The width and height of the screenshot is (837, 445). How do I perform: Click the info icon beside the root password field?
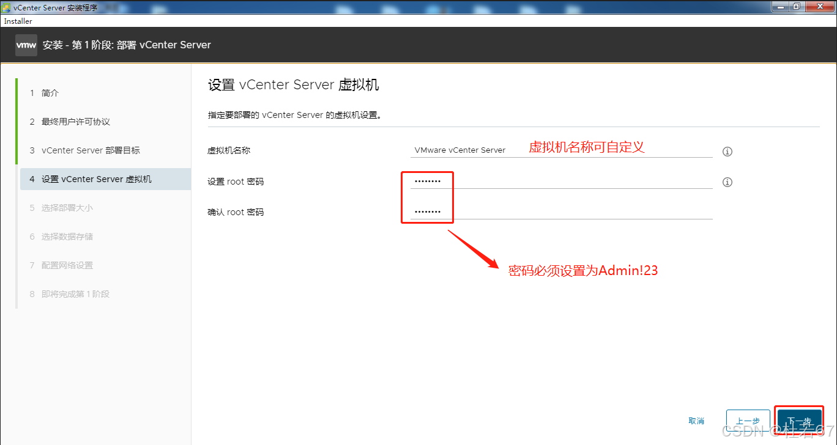pos(727,182)
